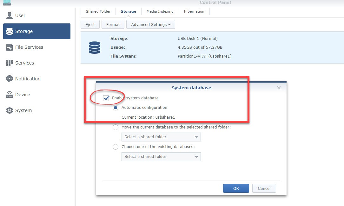Open Notification via speech bubble icon
The image size is (344, 206).
pyautogui.click(x=10, y=79)
